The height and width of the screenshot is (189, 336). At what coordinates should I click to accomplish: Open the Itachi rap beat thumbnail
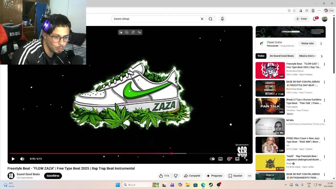(x=270, y=163)
